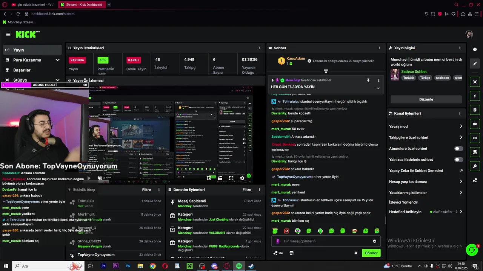Select Stream - Kick Dashboard browser tab
Screen dimensions: 483x271
pyautogui.click(x=82, y=5)
